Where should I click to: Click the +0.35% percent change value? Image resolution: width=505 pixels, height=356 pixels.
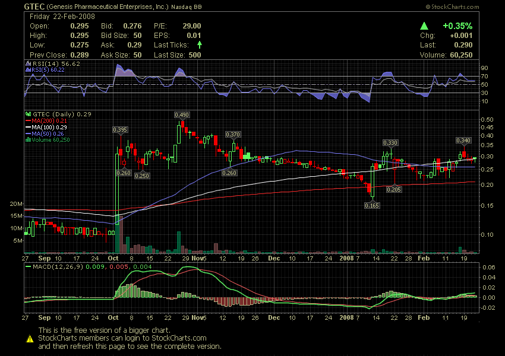tap(457, 26)
